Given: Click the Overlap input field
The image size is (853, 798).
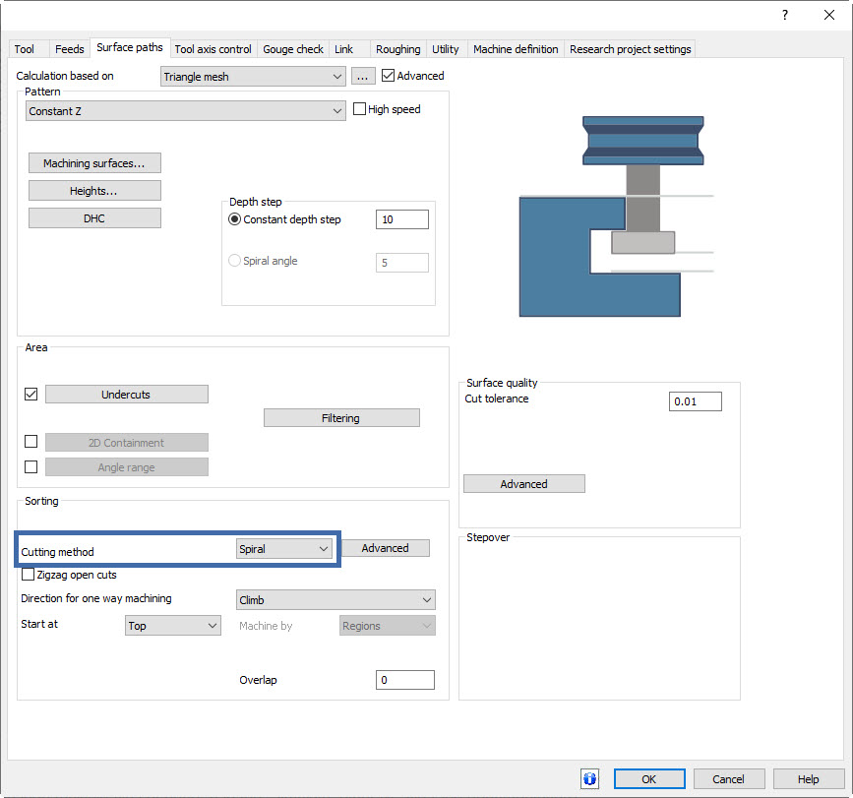Looking at the screenshot, I should [x=405, y=680].
